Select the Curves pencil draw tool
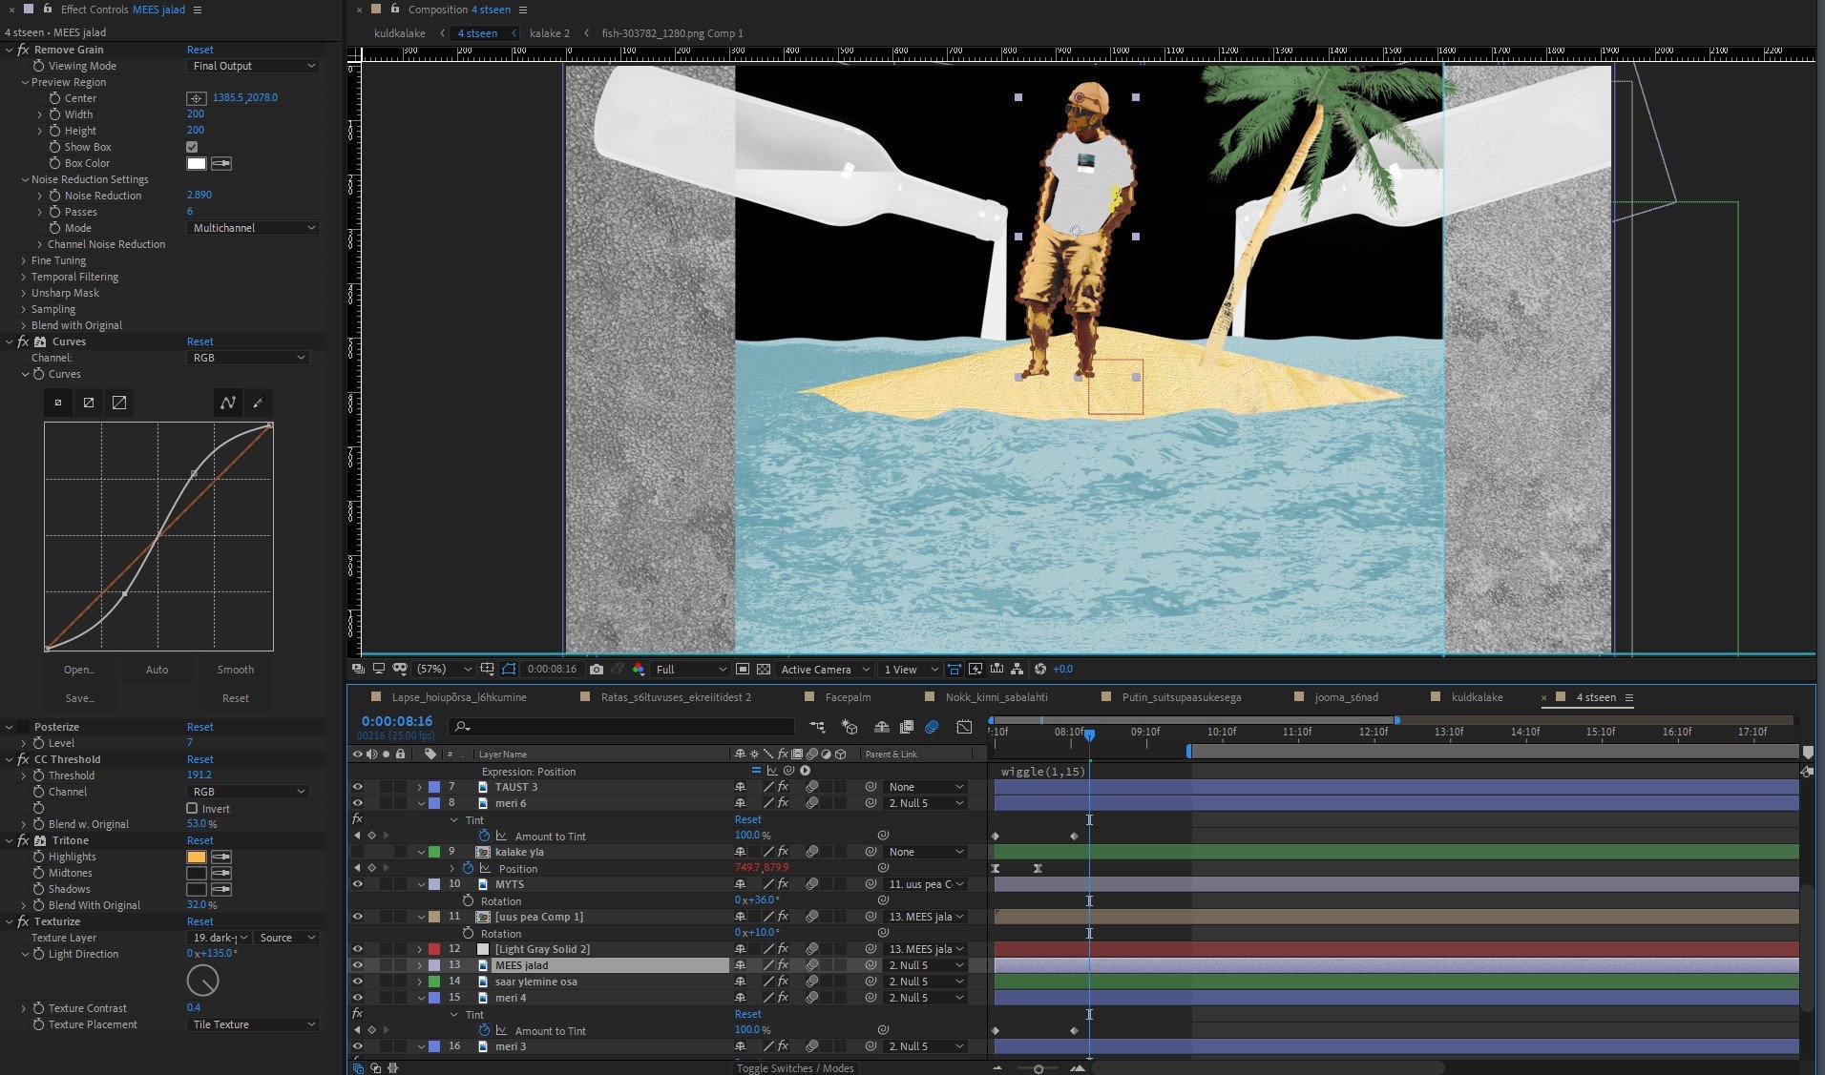Screen dimensions: 1825x1075 (258, 403)
